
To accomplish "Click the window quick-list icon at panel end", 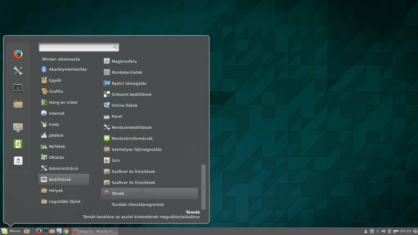I will [x=415, y=231].
